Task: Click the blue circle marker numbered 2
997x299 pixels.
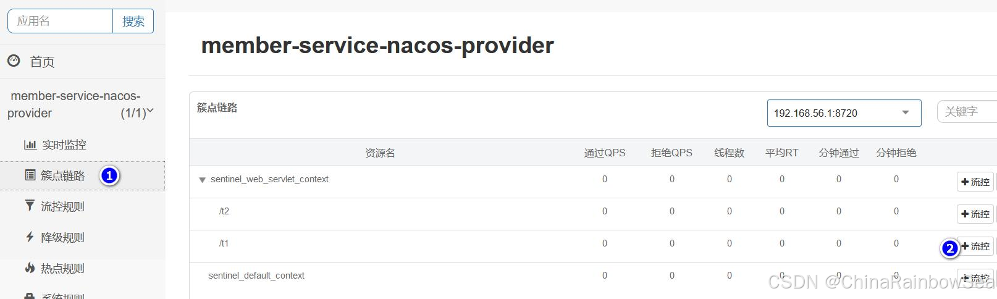Action: [x=949, y=248]
